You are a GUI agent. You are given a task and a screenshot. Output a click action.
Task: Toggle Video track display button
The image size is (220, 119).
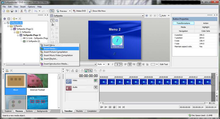[96, 81]
